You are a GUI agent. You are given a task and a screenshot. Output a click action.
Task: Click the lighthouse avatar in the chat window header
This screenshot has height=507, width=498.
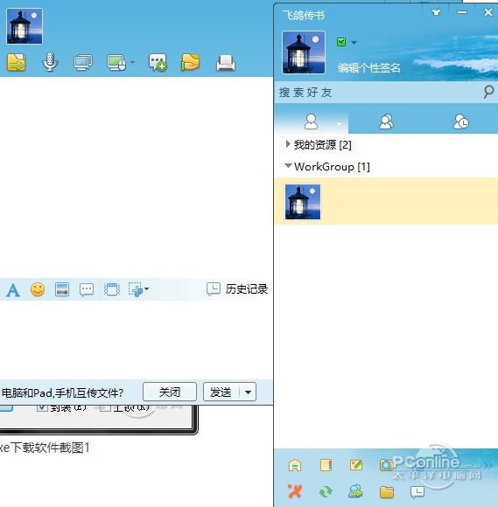point(25,26)
